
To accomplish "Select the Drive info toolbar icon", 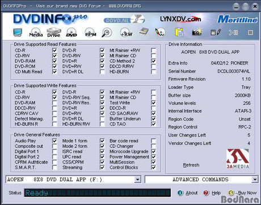I will tap(54, 32).
